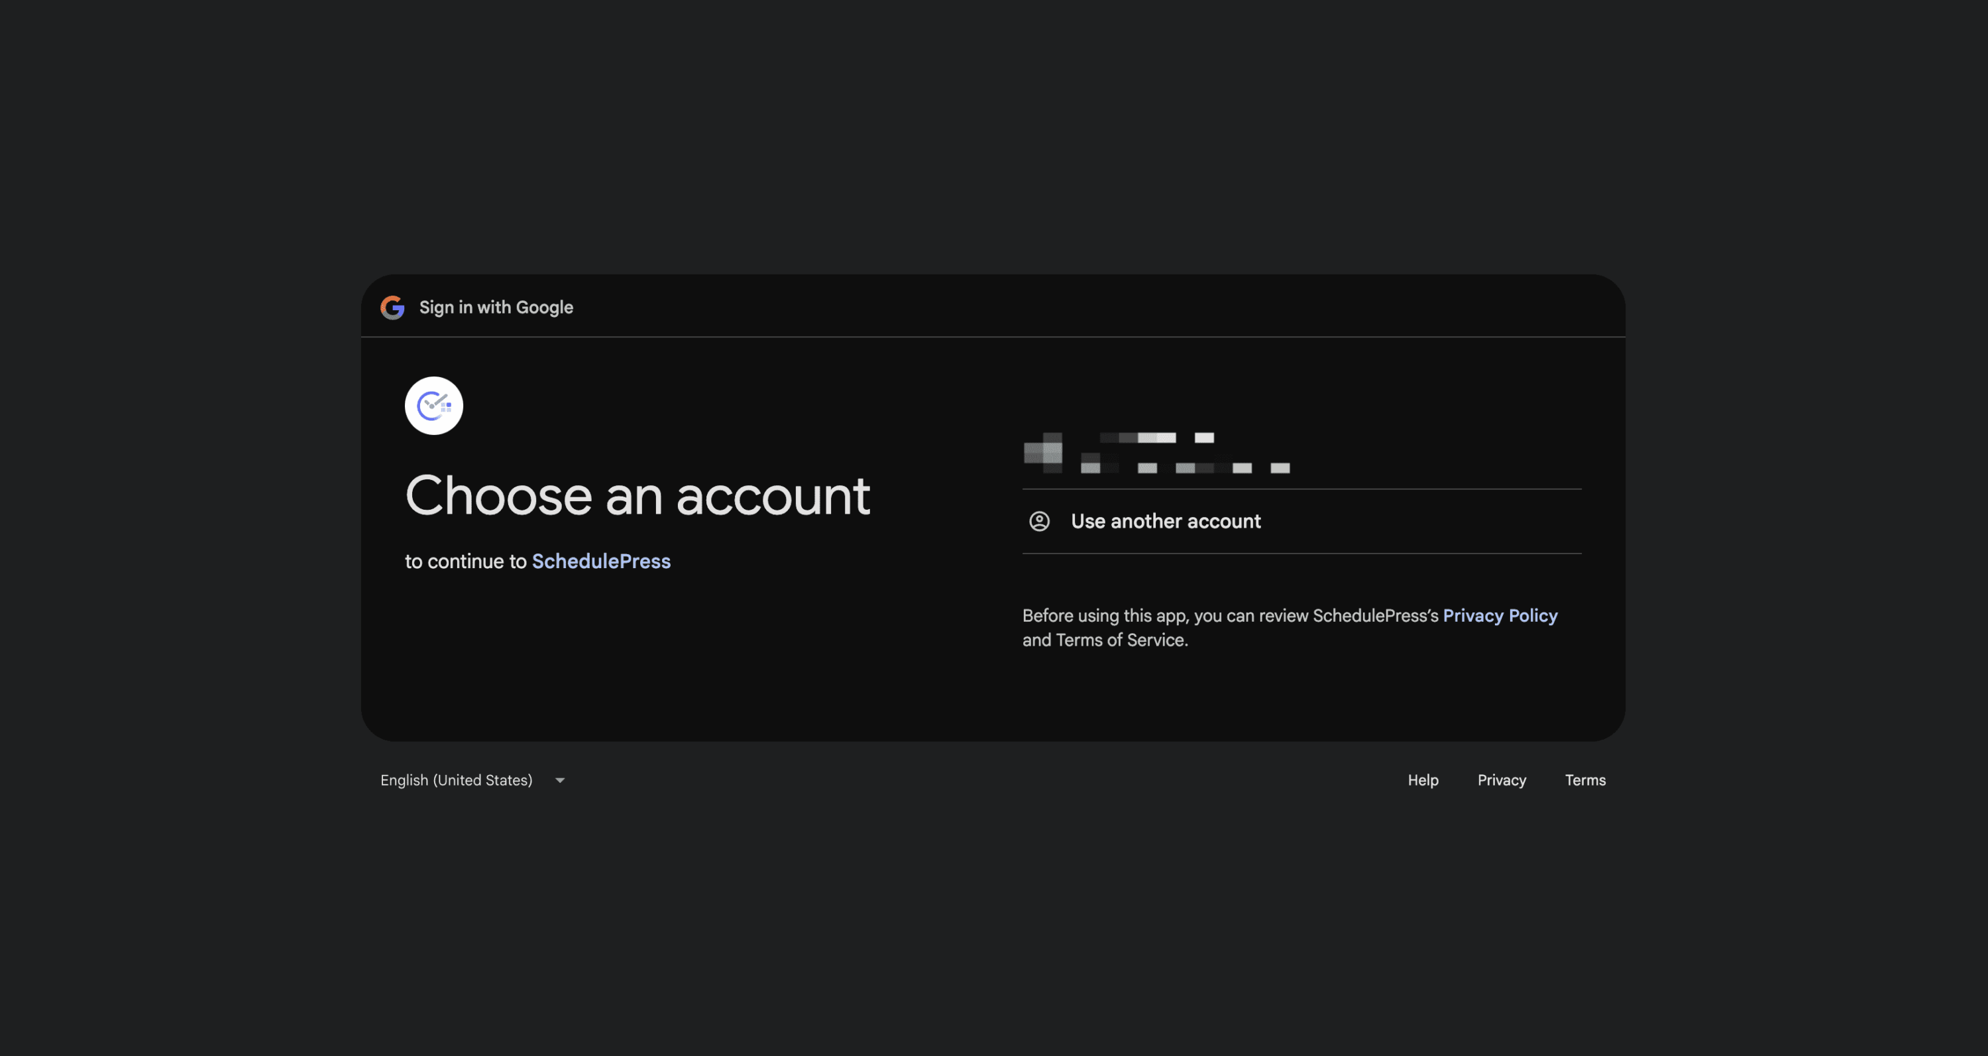
Task: Click the Sign in with Google header text
Action: tap(496, 307)
